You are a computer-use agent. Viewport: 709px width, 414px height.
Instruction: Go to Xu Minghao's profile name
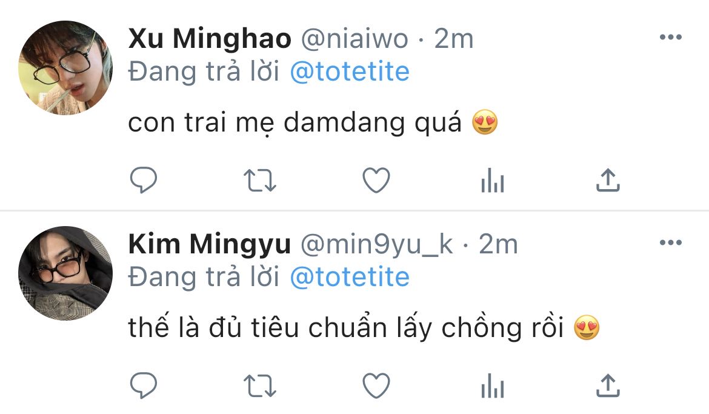[210, 39]
